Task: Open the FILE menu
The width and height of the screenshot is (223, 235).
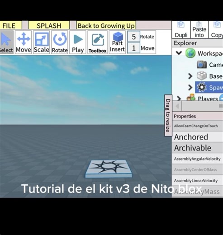Action: (10, 25)
